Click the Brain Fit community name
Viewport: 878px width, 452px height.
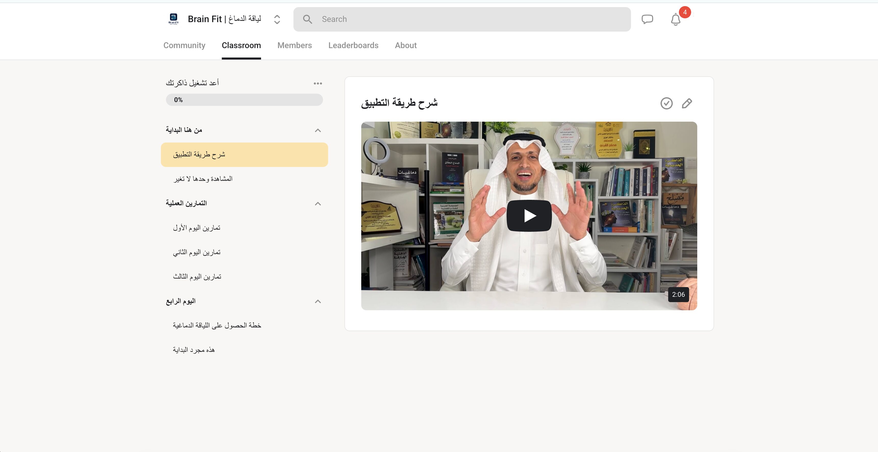[224, 19]
